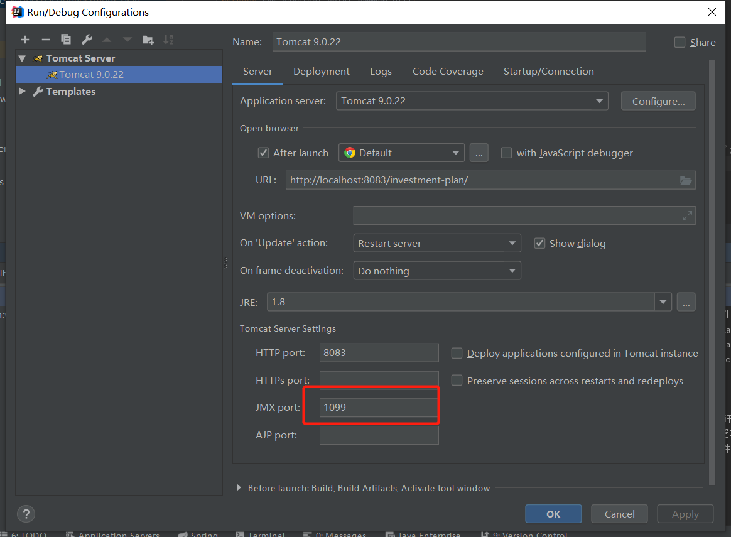
Task: Switch to the Server tab
Action: point(257,72)
